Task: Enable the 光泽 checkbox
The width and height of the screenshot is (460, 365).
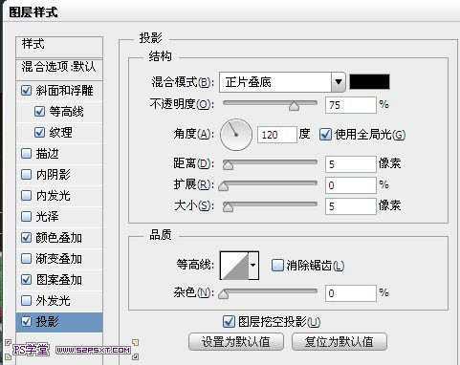Action: (26, 217)
